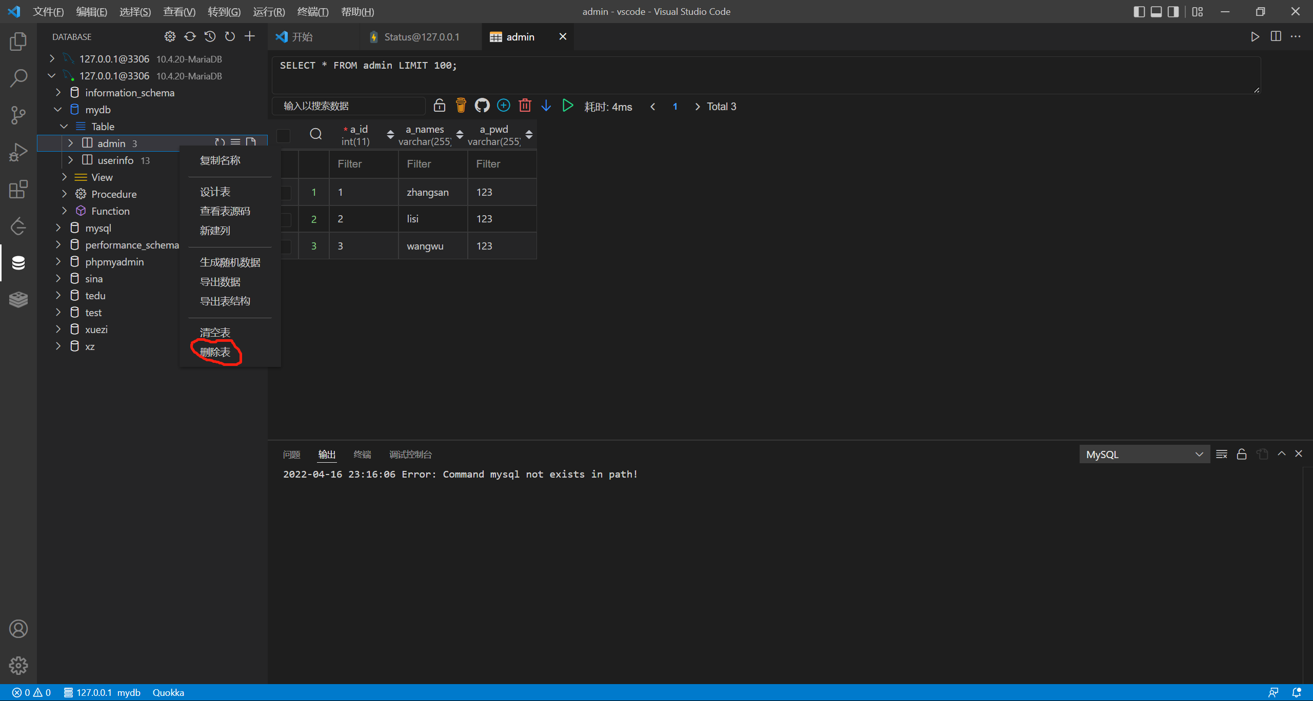Check the row for wangwu
1313x701 pixels.
pyautogui.click(x=286, y=245)
